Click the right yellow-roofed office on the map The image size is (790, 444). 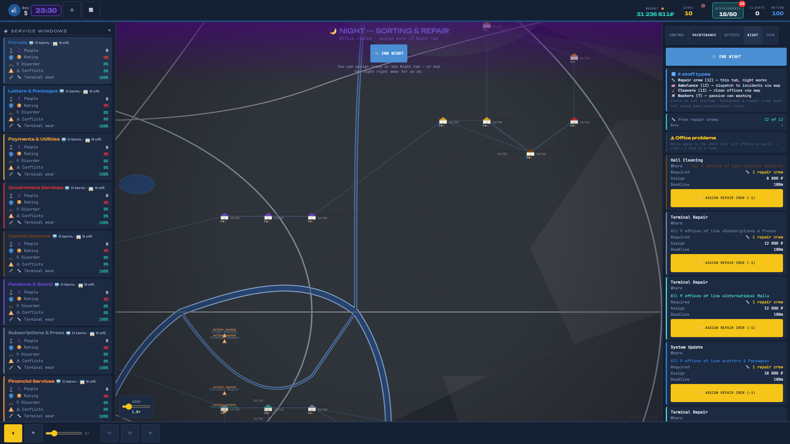(x=486, y=121)
